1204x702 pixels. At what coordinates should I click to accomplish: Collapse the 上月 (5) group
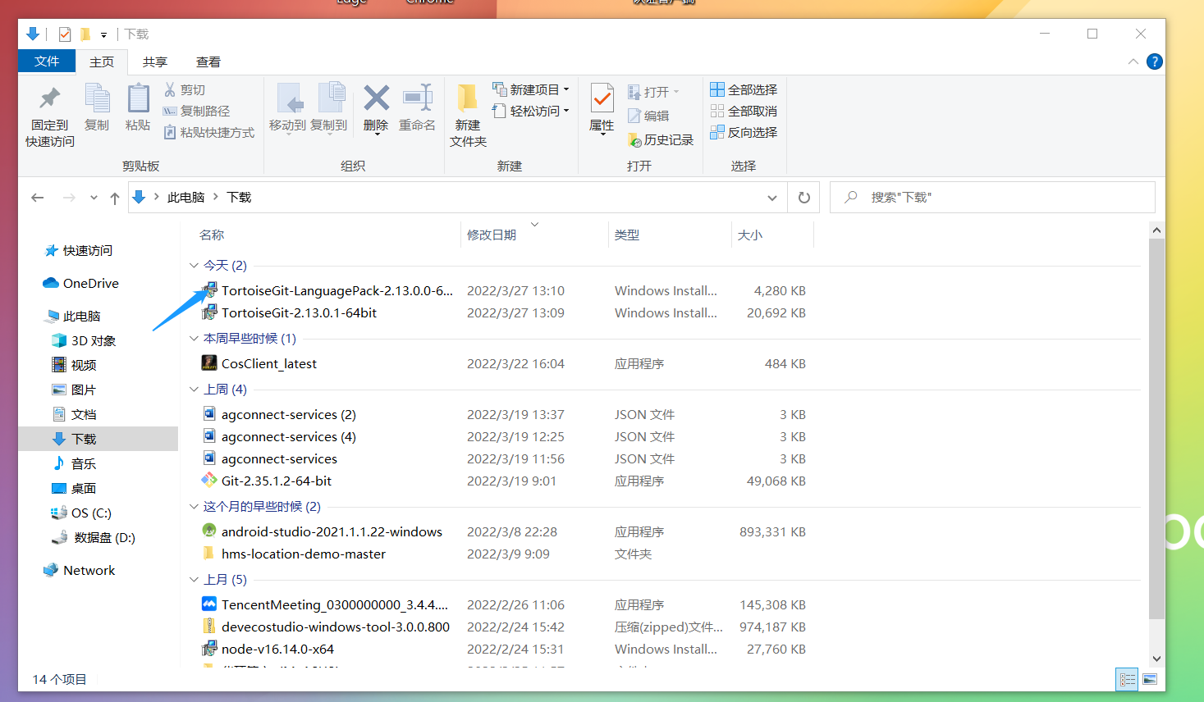[x=194, y=579]
